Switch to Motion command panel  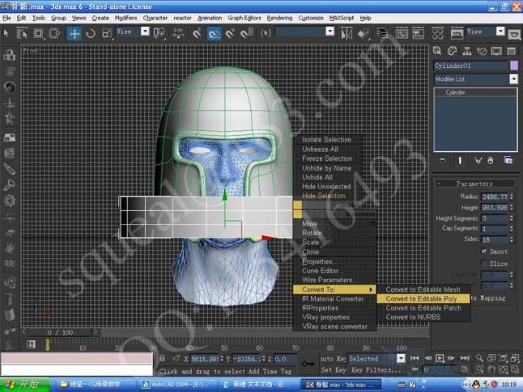(482, 51)
